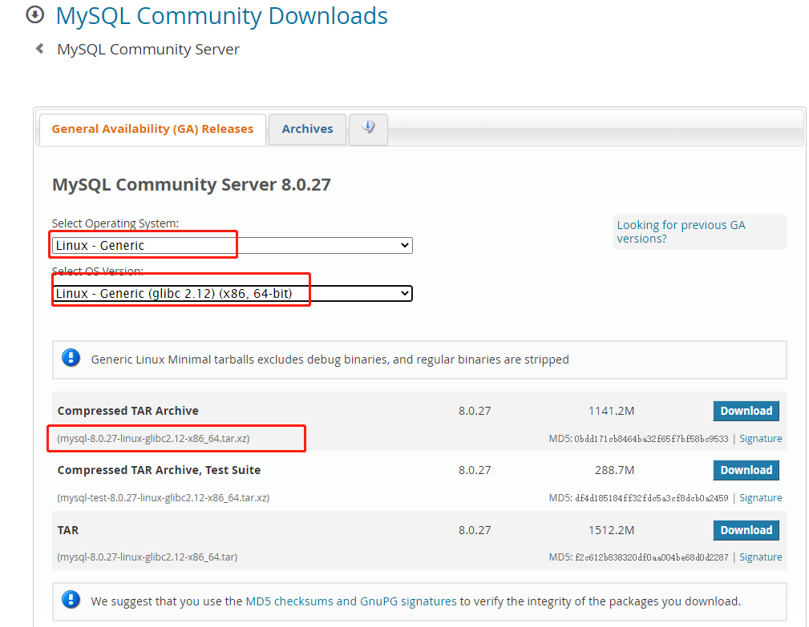This screenshot has width=809, height=627.
Task: Click version 8.0.27 in the TAR row
Action: pyautogui.click(x=475, y=530)
